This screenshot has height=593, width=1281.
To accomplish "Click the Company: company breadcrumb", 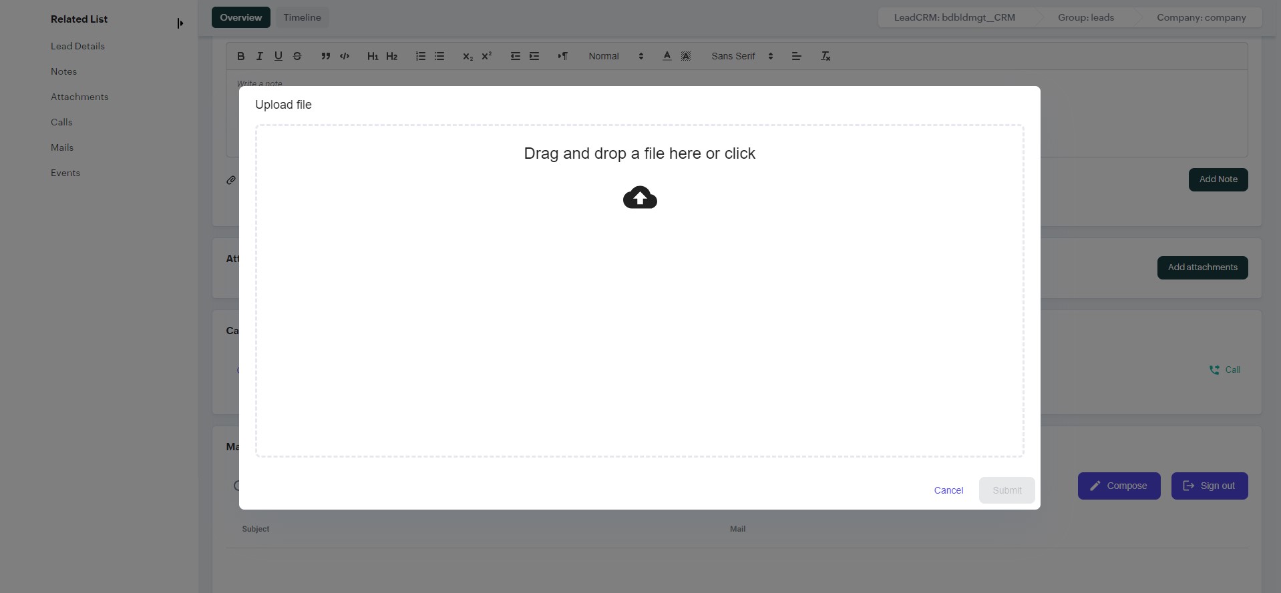I will click(x=1202, y=17).
